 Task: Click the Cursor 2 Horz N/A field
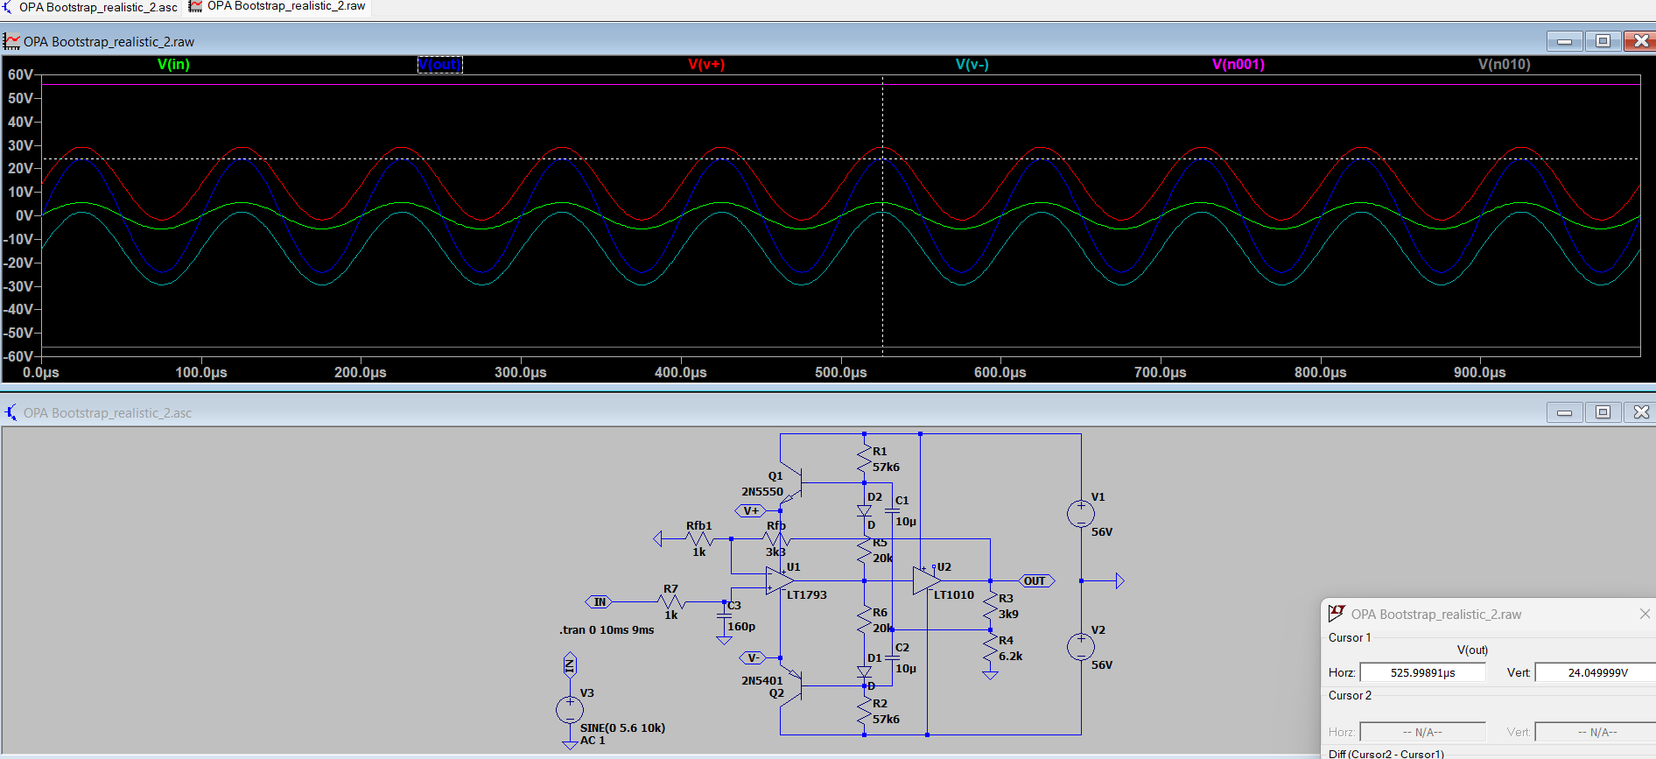(x=1422, y=732)
